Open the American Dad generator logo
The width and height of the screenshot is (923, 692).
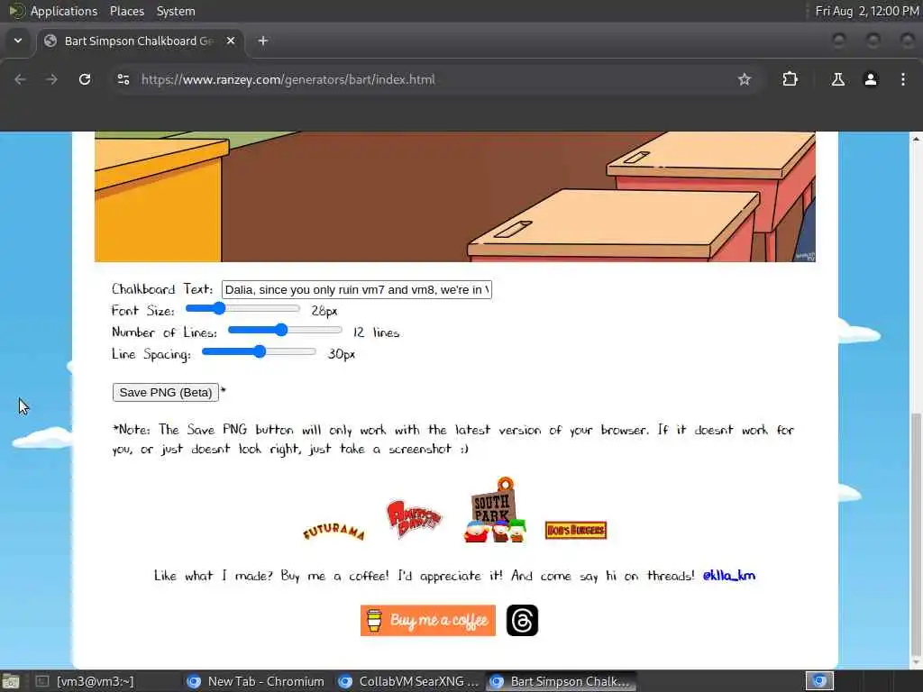[x=413, y=518]
